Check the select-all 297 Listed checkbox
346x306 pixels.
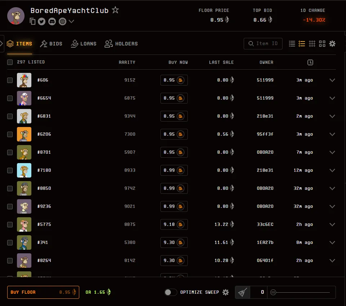[x=10, y=62]
